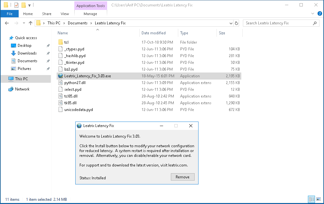The width and height of the screenshot is (324, 204).
Task: Open Downloads in the navigation pane
Action: click(x=27, y=53)
